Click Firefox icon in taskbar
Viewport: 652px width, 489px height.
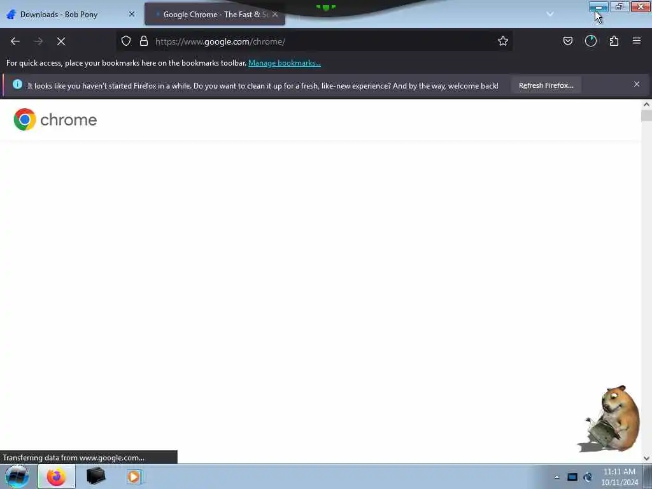[57, 476]
